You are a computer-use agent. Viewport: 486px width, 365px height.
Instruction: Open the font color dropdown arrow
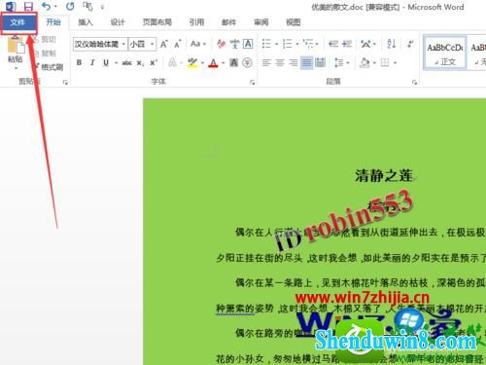[223, 63]
